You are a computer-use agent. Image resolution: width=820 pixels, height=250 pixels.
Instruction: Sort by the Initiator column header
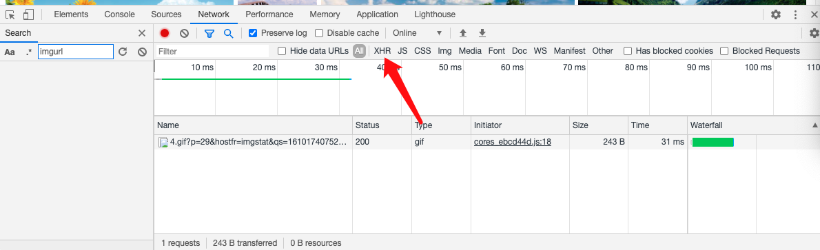520,125
